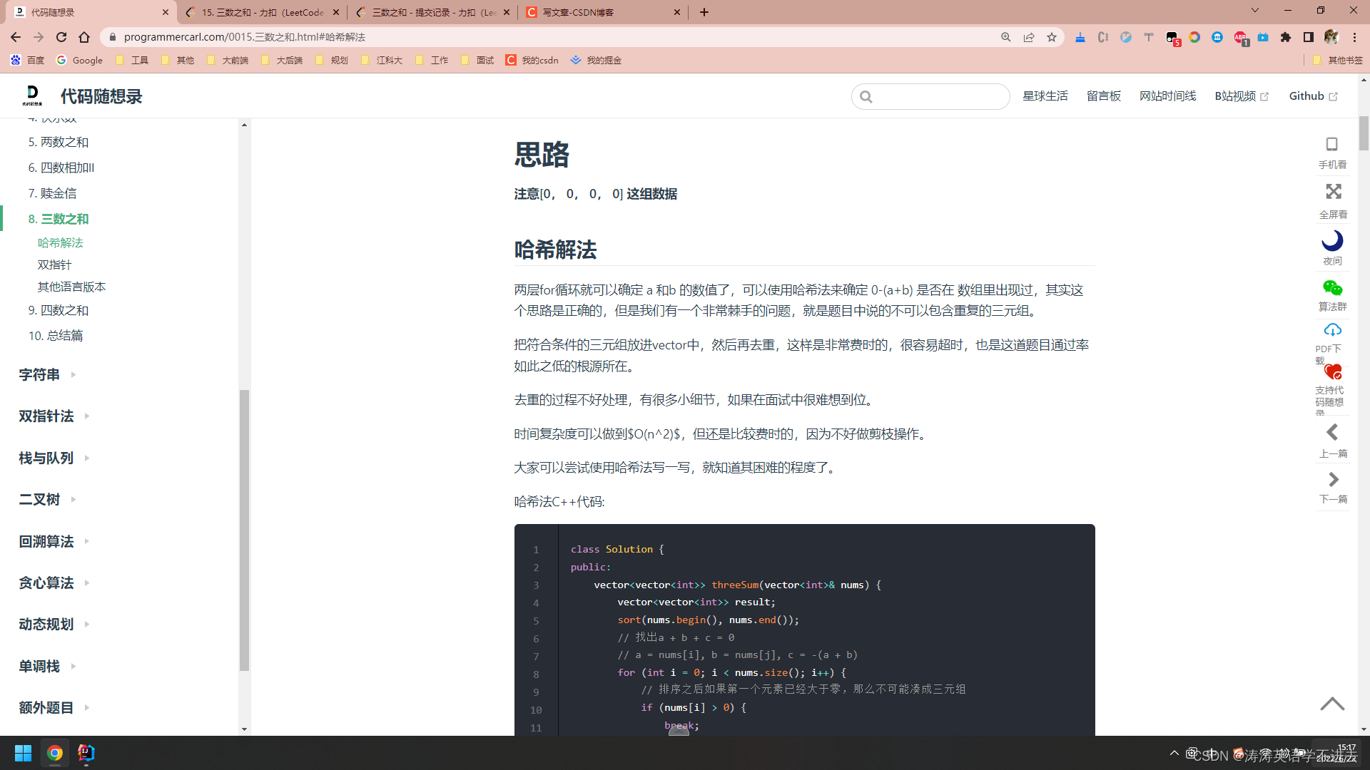This screenshot has height=770, width=1370.
Task: Click the share icon in the address bar
Action: [x=1029, y=37]
